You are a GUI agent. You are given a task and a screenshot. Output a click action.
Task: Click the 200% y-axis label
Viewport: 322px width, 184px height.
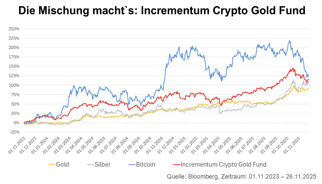pos(14,48)
